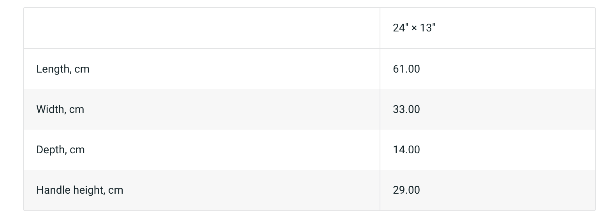Screen dimensions: 612x222
Task: Click the 13" part of the header
Action: (427, 28)
